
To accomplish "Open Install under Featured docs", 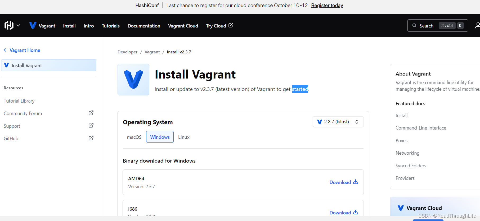I will (402, 116).
